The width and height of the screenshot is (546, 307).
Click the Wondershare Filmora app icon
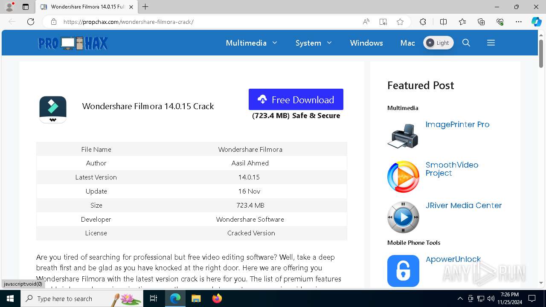pyautogui.click(x=53, y=110)
